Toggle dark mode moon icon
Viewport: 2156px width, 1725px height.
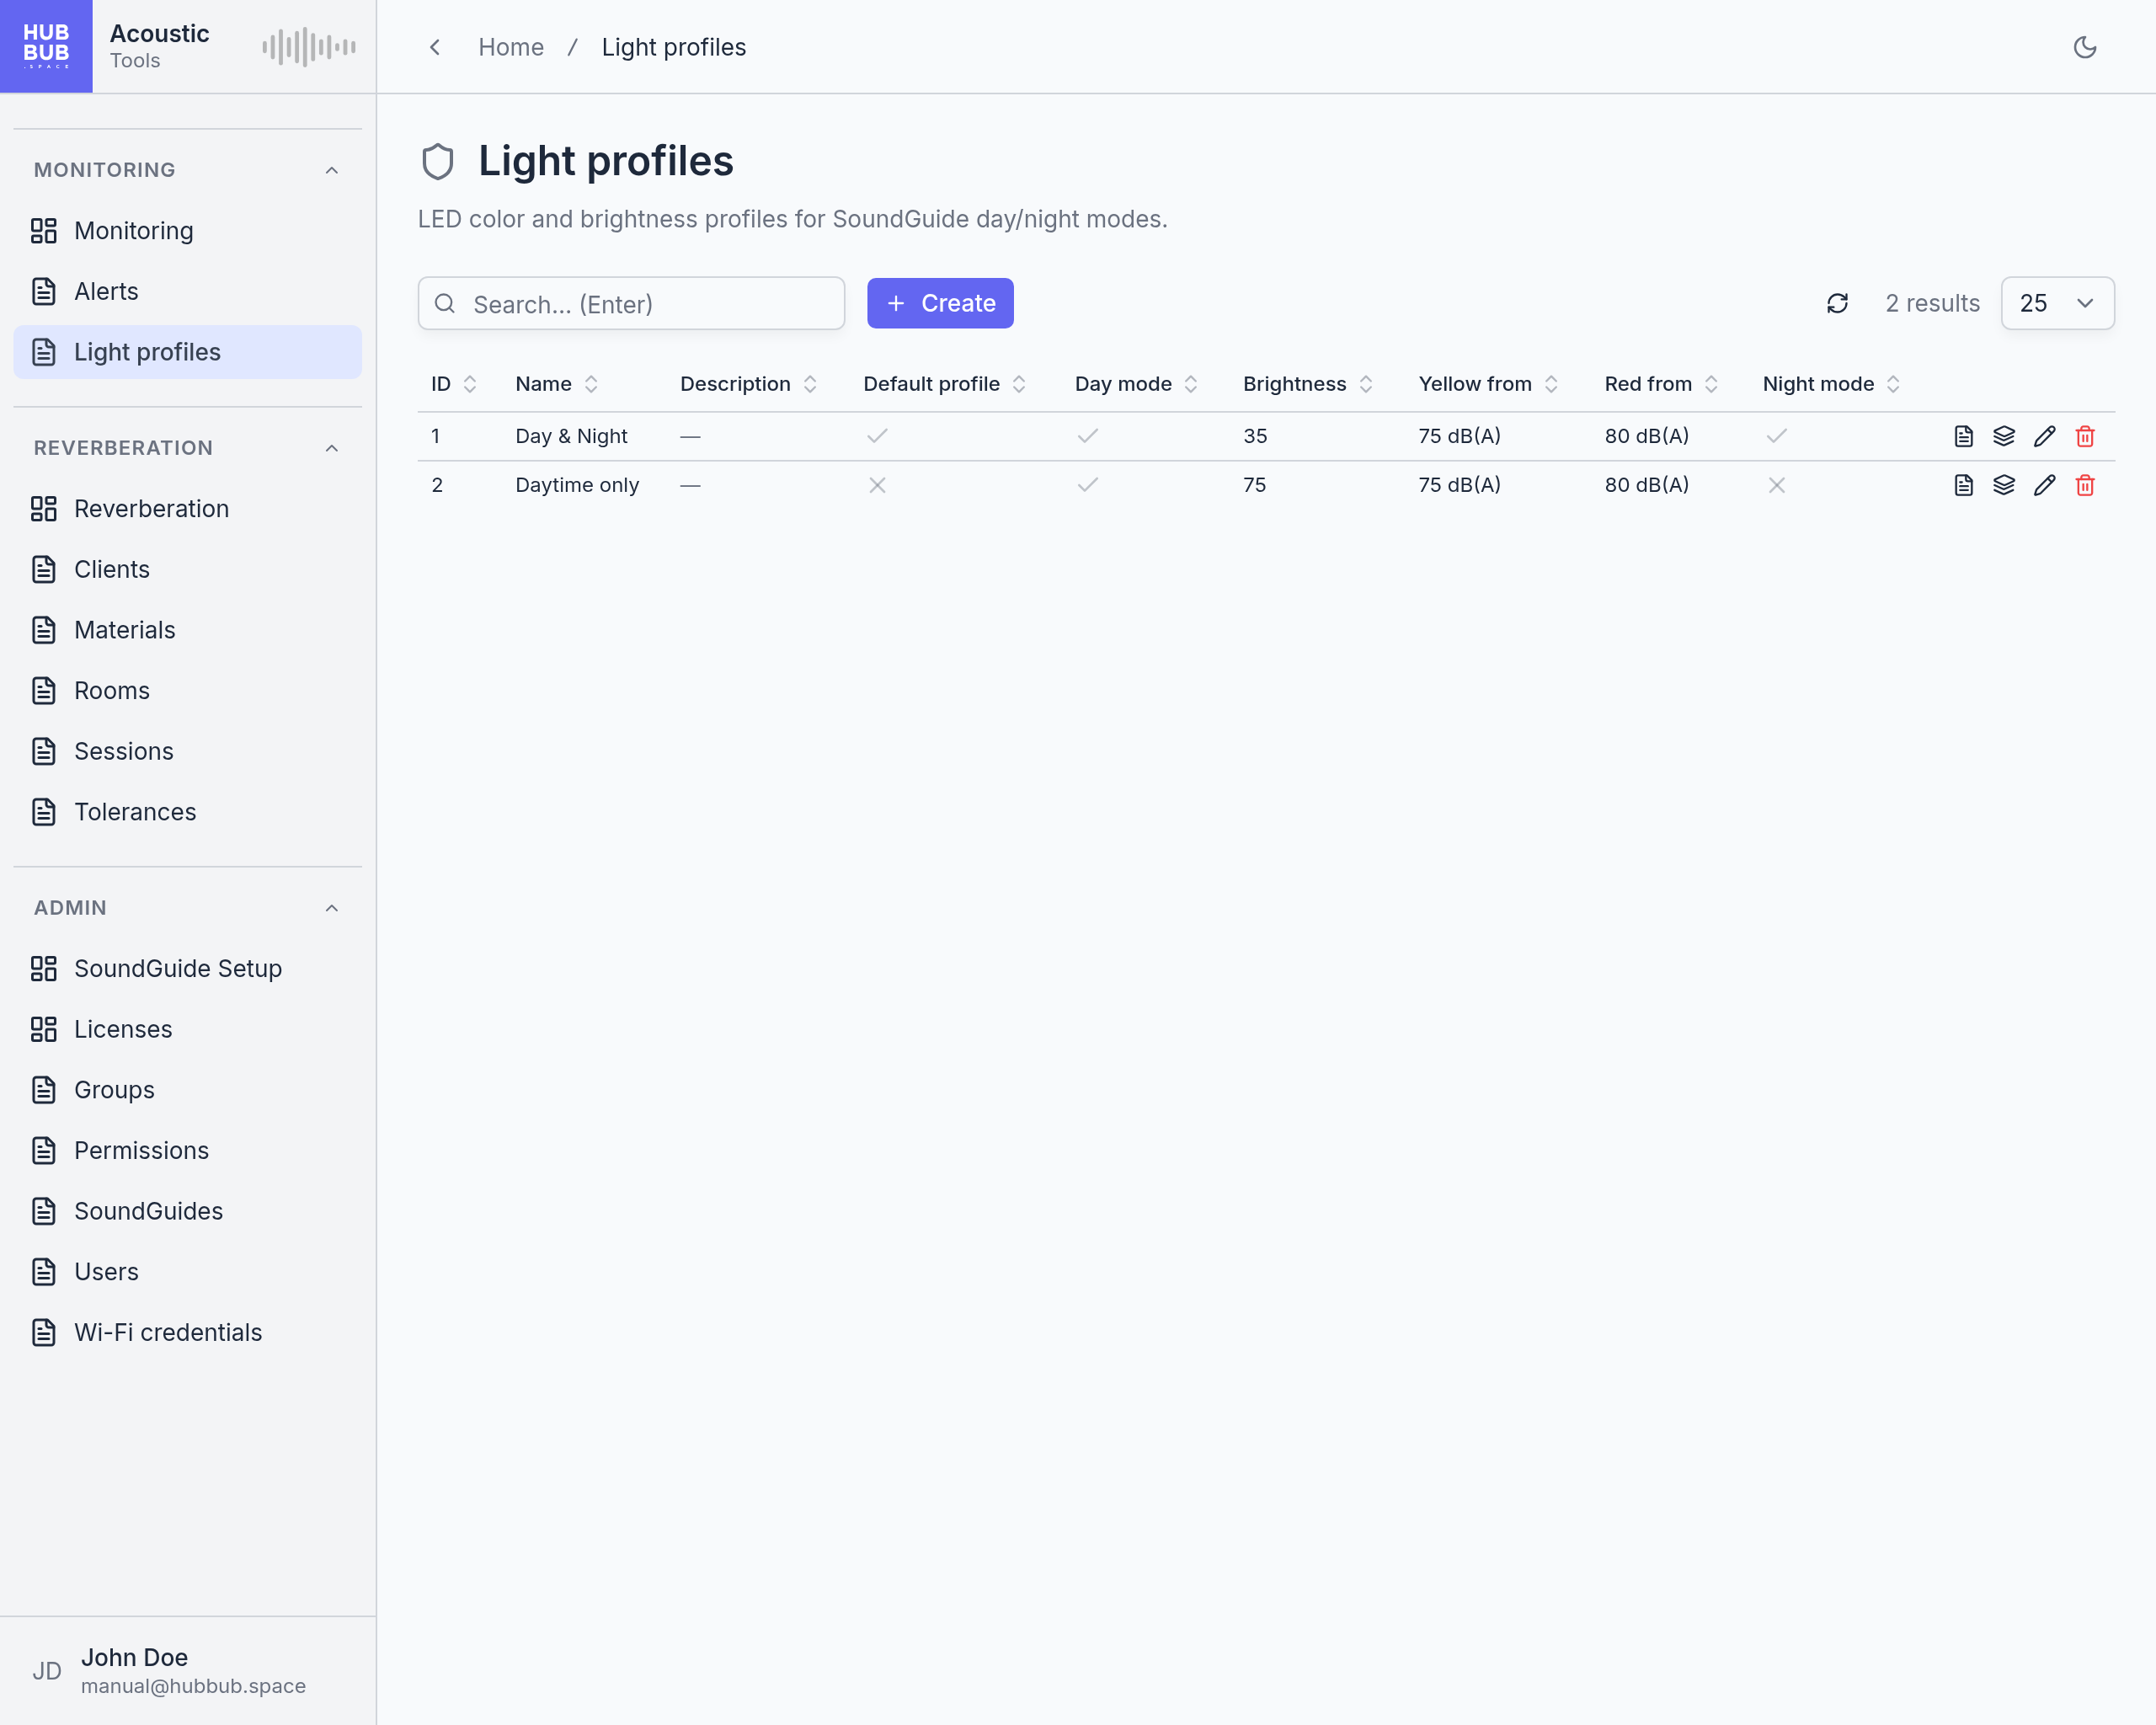(x=2084, y=47)
